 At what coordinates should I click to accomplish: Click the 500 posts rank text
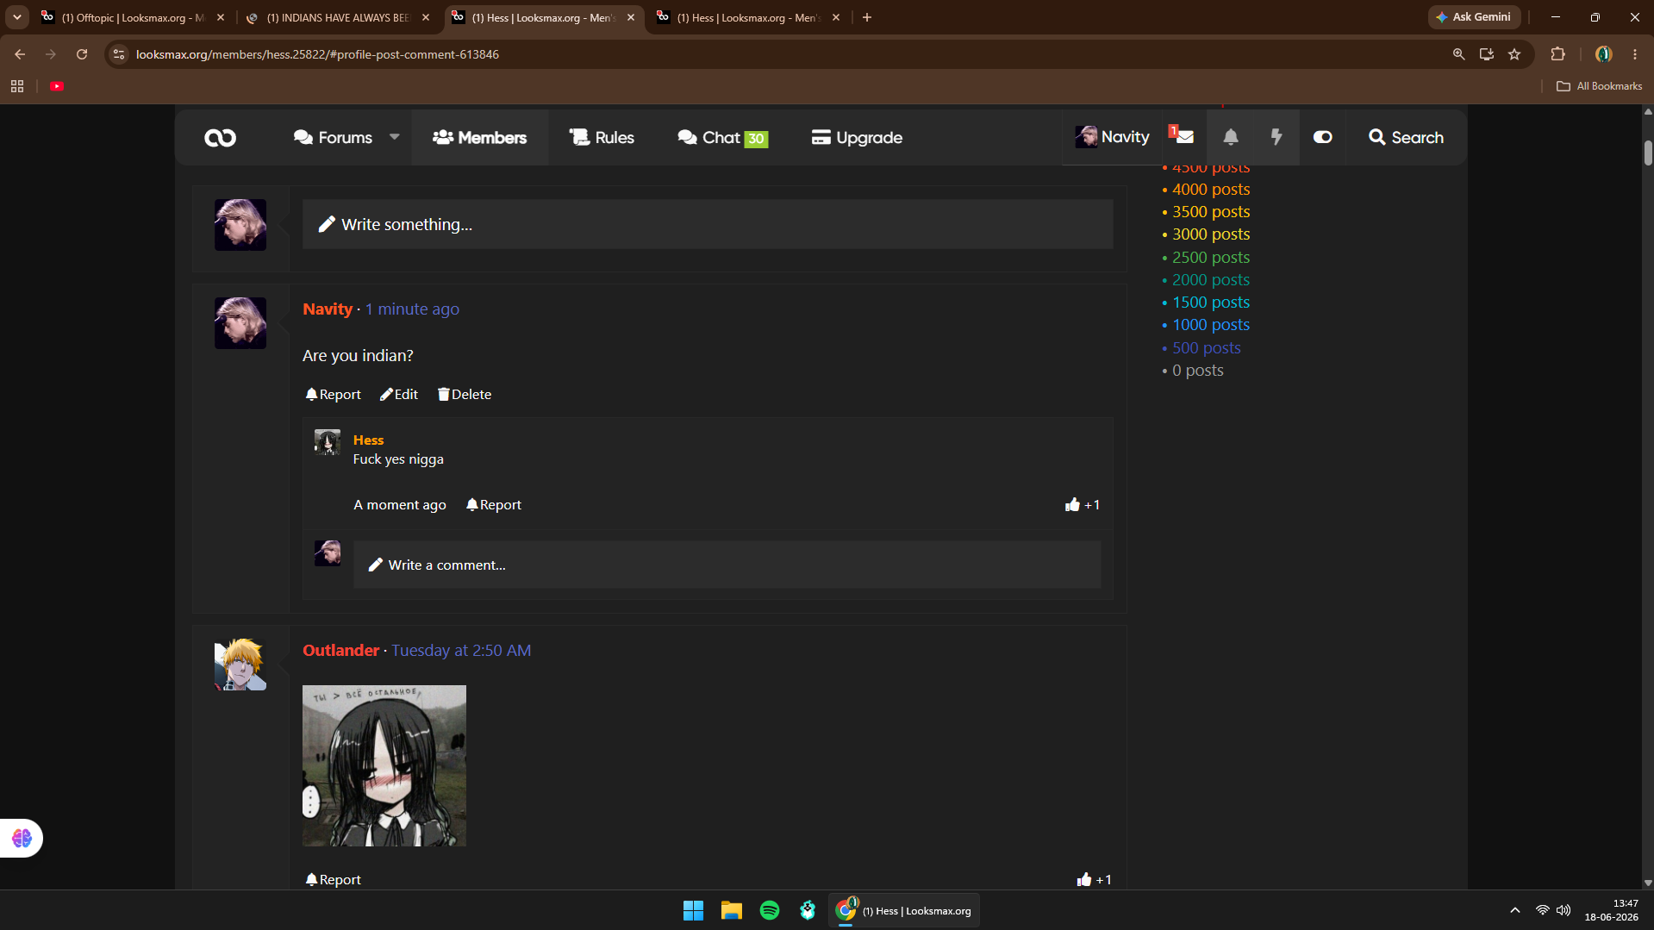1207,347
